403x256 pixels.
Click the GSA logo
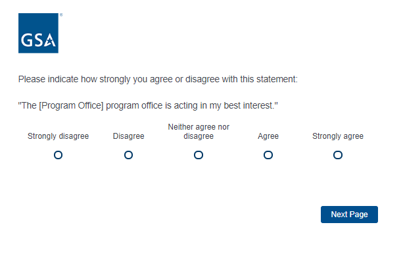38,33
